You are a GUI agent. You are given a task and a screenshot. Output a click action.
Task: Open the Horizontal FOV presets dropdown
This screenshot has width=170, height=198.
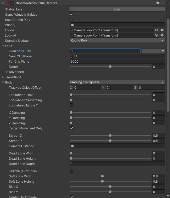[153, 51]
